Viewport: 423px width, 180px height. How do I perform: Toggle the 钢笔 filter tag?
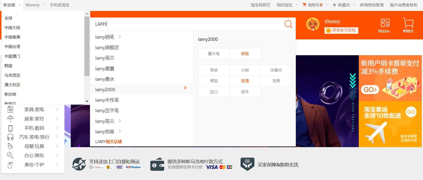click(245, 54)
